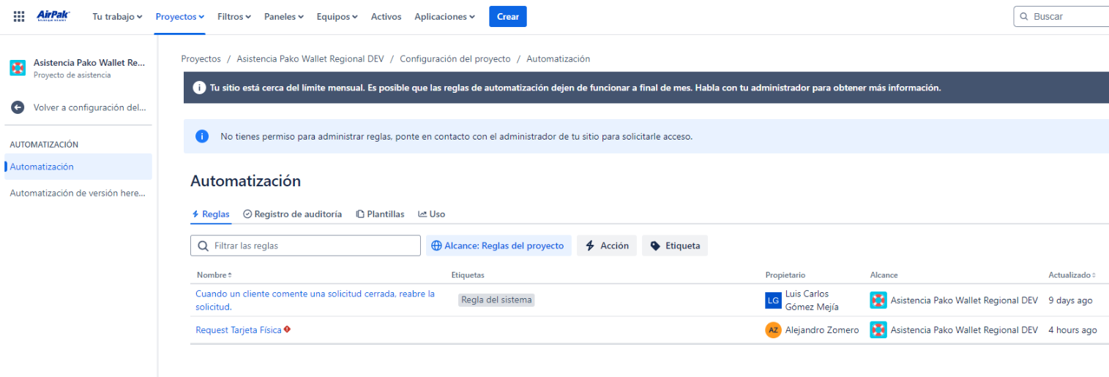Click the 9 days ago timestamp
Screen dimensions: 1109x377
click(x=1070, y=300)
